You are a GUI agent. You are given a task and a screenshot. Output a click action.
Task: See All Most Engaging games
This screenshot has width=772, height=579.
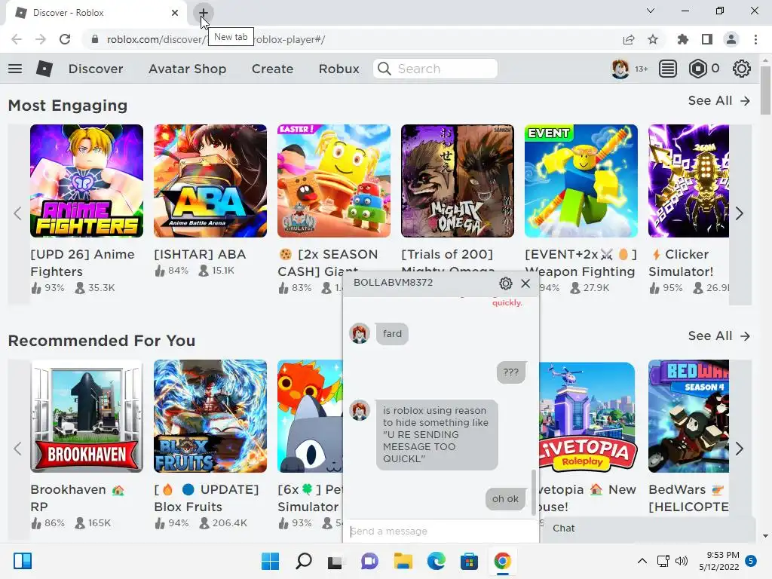[719, 100]
